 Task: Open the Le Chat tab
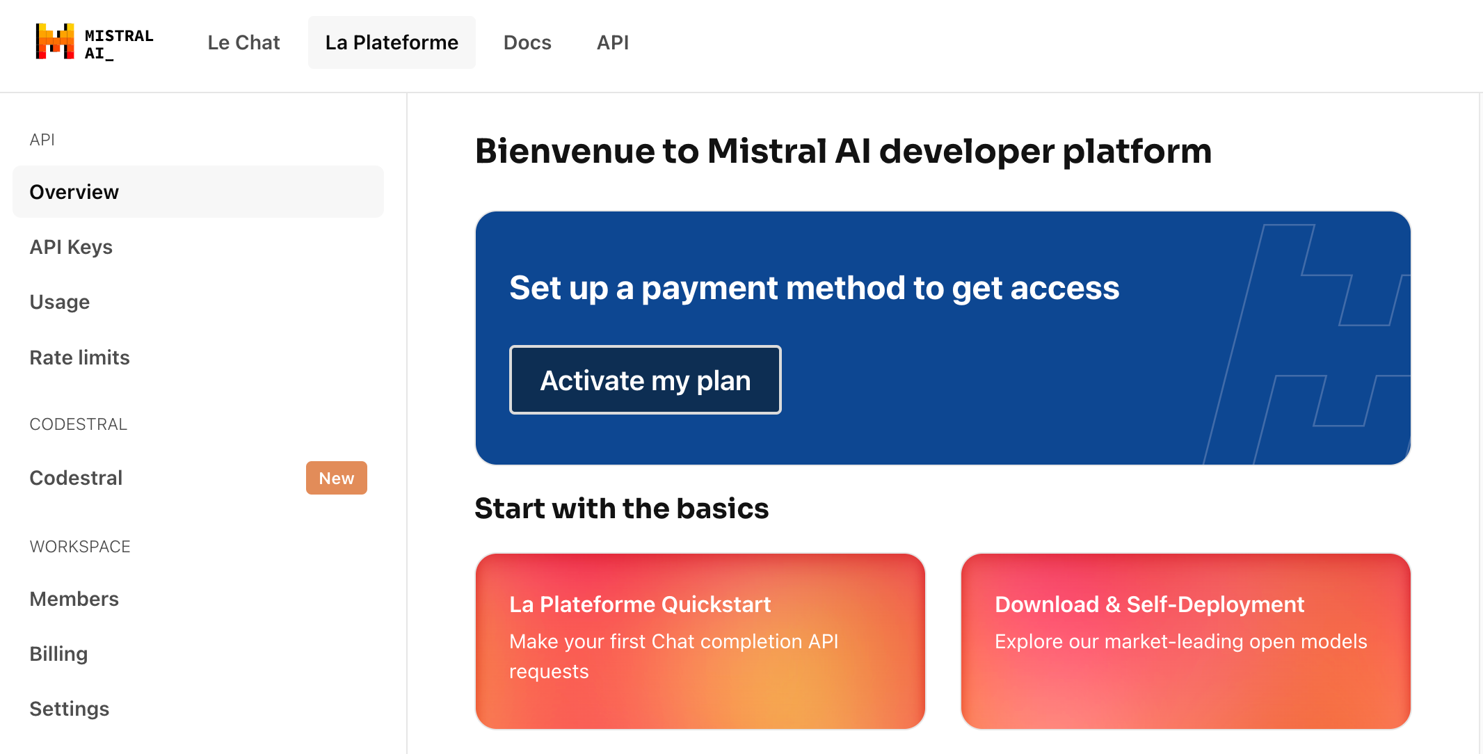pyautogui.click(x=243, y=42)
